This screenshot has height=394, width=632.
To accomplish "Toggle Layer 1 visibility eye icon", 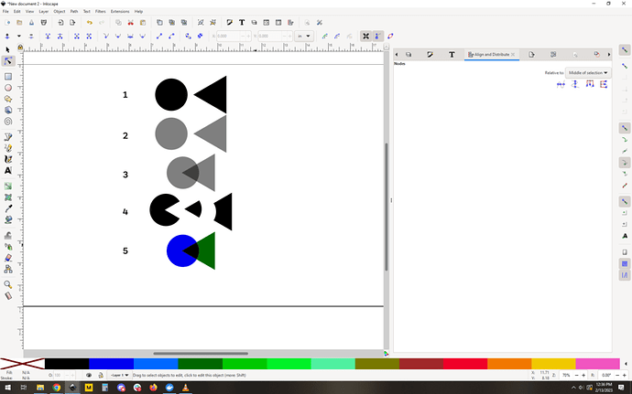I will (88, 375).
